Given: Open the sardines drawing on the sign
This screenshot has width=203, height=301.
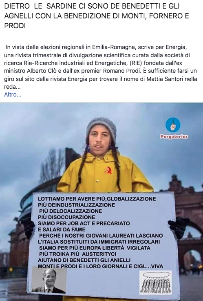Looking at the screenshot, I should [x=156, y=282].
